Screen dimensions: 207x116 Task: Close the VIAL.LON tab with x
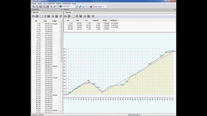click(x=40, y=12)
